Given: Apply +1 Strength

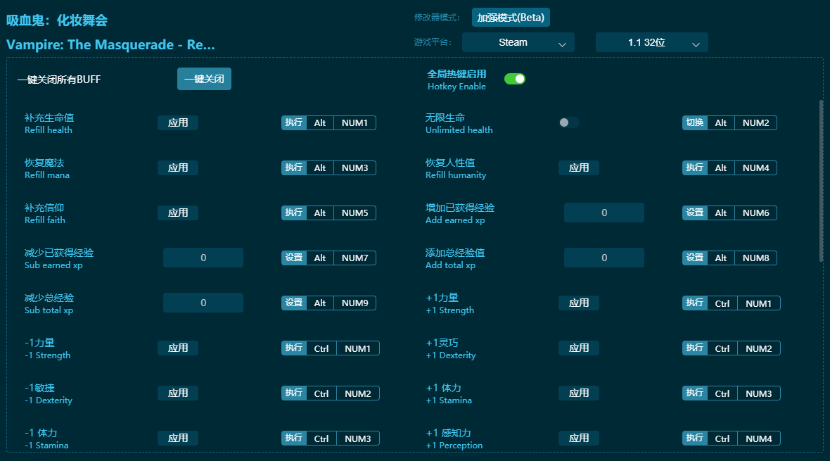Looking at the screenshot, I should (579, 303).
